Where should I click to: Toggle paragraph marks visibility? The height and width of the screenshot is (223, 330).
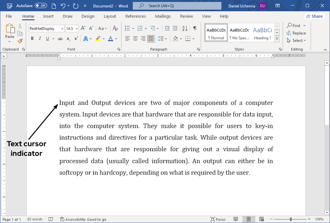point(195,28)
